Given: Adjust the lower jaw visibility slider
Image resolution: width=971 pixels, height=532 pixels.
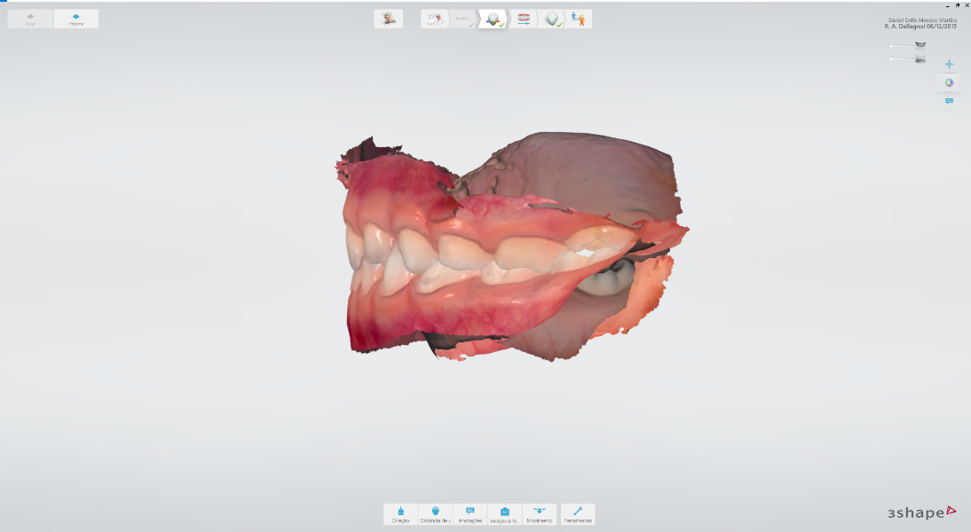Looking at the screenshot, I should 903,59.
